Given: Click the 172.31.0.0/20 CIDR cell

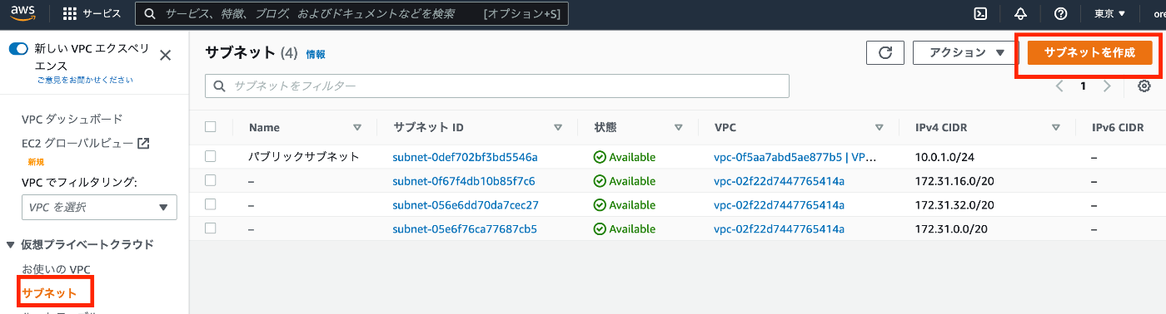Looking at the screenshot, I should [951, 228].
